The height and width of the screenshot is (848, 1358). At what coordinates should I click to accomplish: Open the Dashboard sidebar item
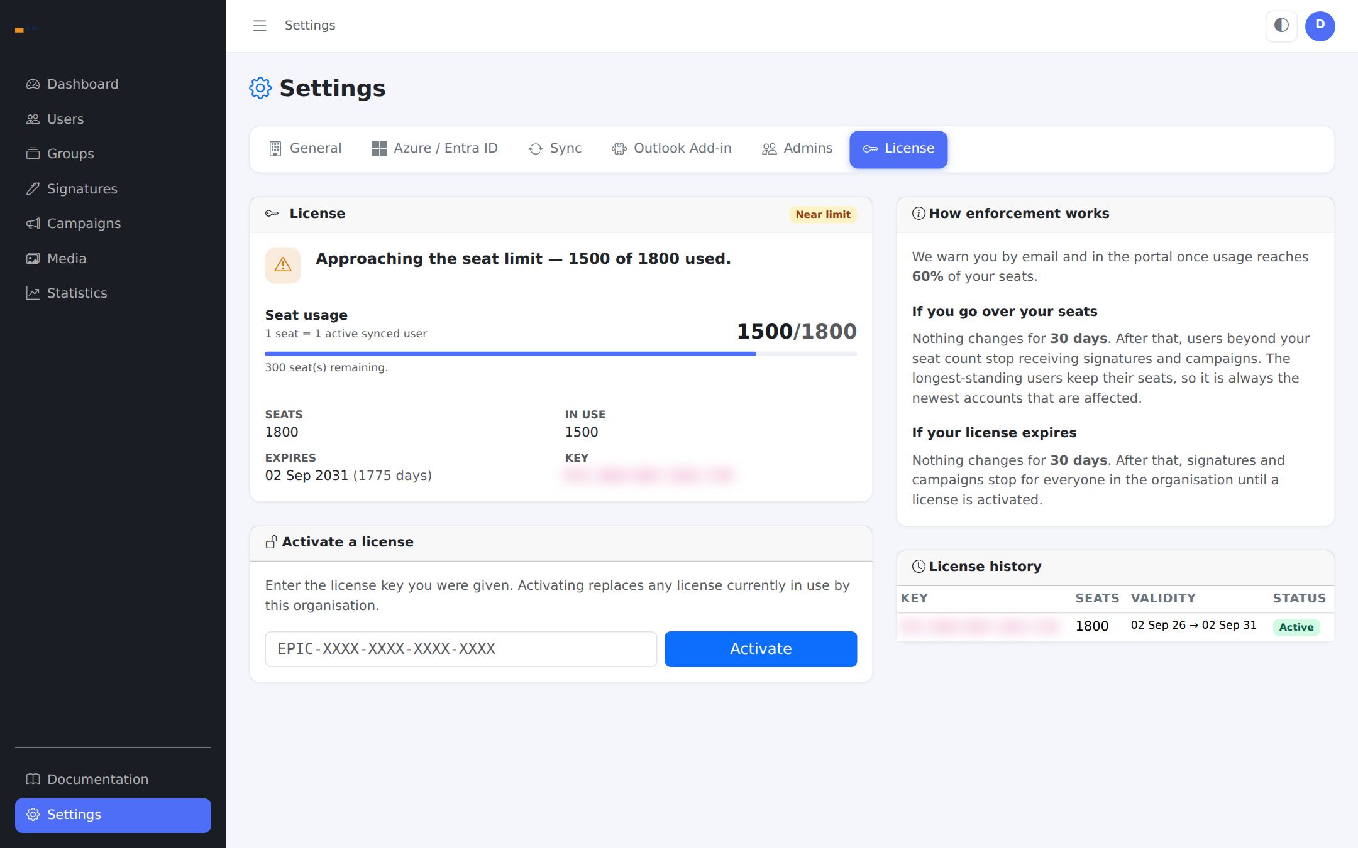point(113,84)
